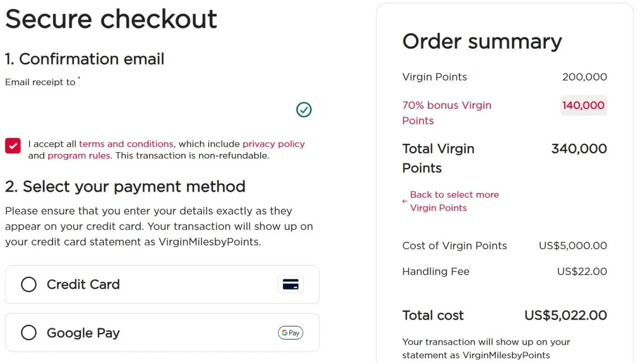Open the privacy policy link
The width and height of the screenshot is (638, 363).
click(273, 144)
